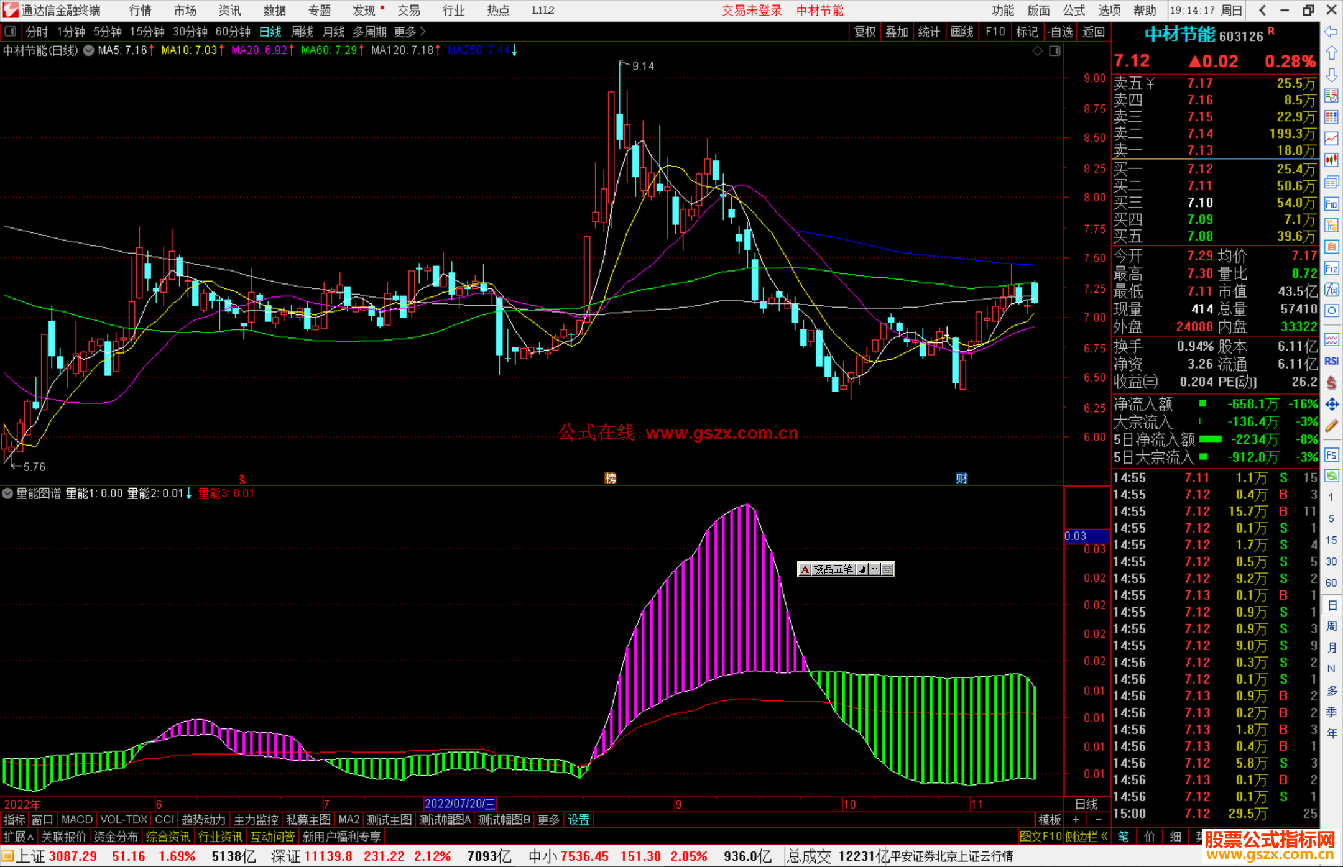Viewport: 1343px width, 867px height.
Task: Open dropdown circle next to 中材节能(日线)
Action: click(x=89, y=51)
